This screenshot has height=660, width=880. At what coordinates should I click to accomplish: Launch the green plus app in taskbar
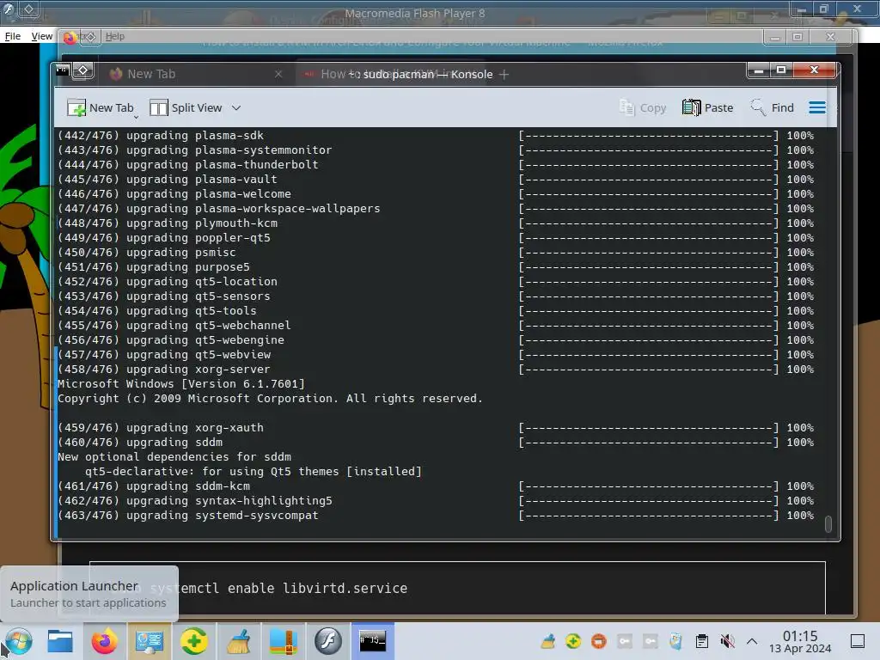click(194, 641)
